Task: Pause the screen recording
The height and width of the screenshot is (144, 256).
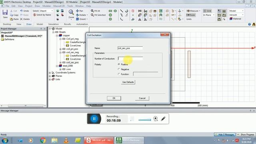Action: pos(94,118)
